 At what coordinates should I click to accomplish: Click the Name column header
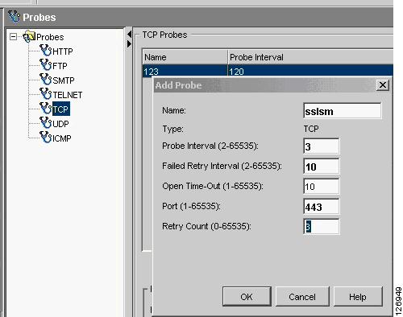[x=185, y=57]
